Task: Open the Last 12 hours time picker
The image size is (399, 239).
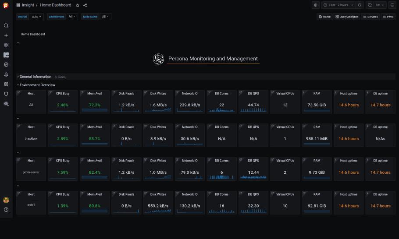Action: coord(338,5)
